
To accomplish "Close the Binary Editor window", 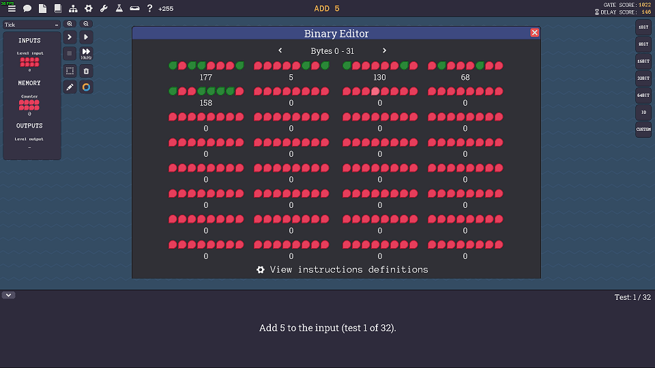I will [x=534, y=33].
